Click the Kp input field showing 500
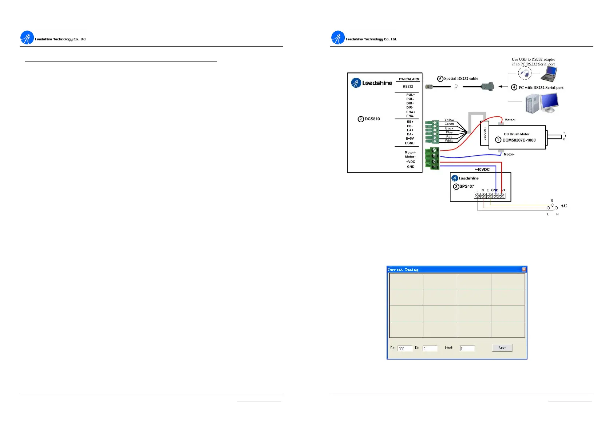 405,348
